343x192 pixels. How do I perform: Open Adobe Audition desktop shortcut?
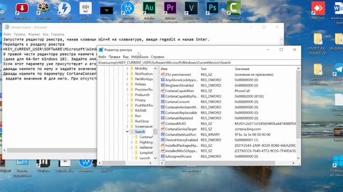coord(149,9)
